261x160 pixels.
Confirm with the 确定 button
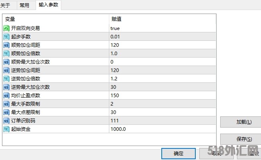[x=179, y=154]
